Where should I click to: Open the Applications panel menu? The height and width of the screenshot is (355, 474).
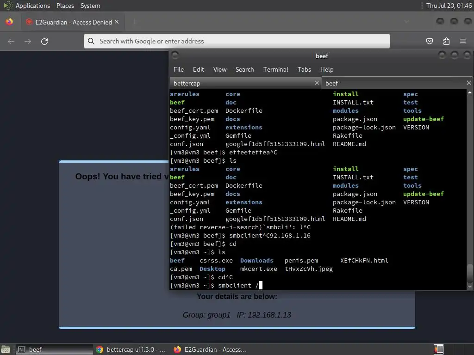(33, 6)
